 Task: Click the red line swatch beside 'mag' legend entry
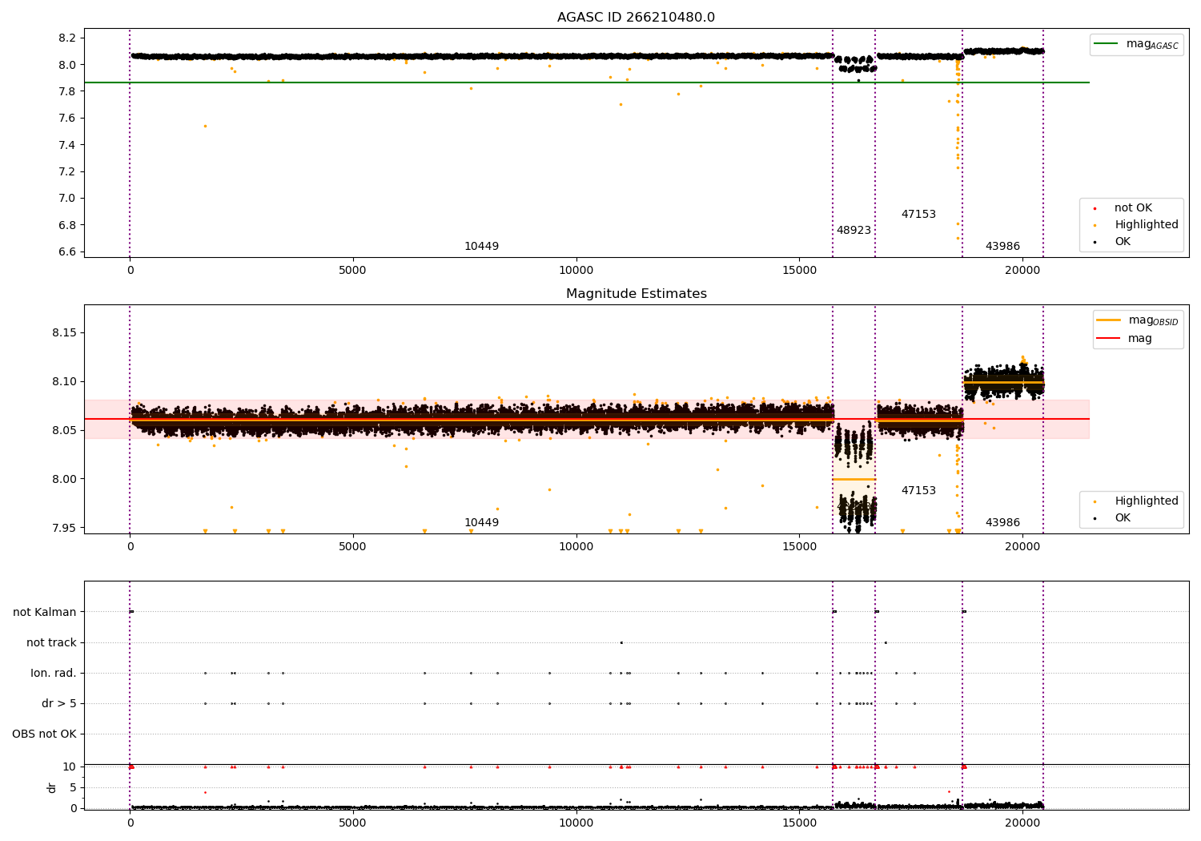coord(1109,339)
